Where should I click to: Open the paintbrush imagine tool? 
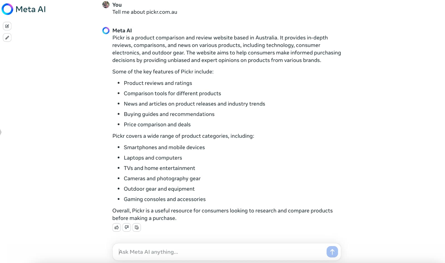point(7,37)
